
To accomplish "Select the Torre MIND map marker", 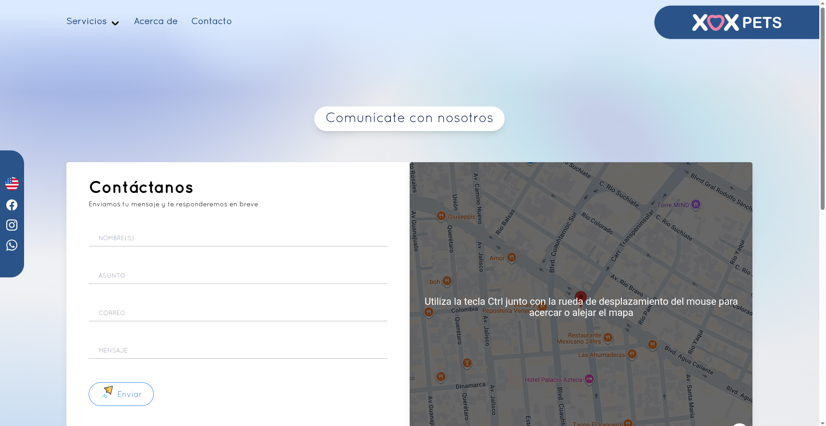I will 695,205.
